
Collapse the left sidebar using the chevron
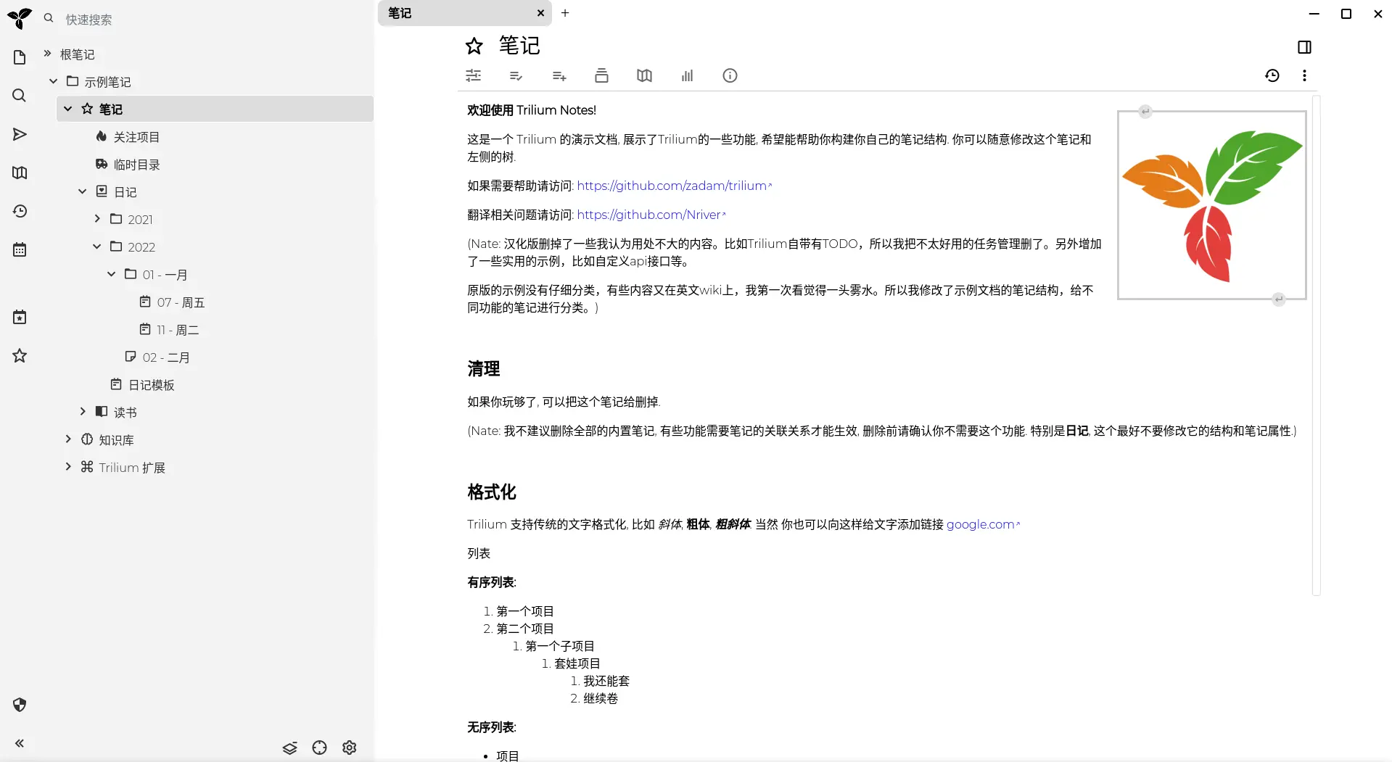(x=20, y=742)
